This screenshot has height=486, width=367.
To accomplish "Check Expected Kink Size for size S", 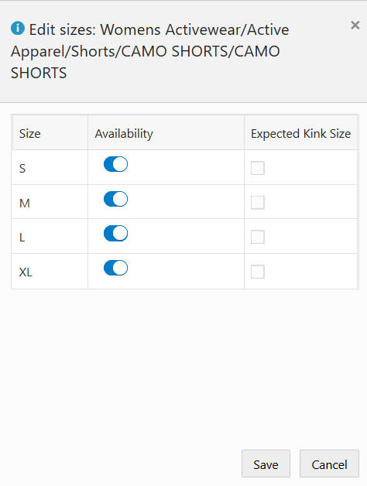I will (x=258, y=168).
